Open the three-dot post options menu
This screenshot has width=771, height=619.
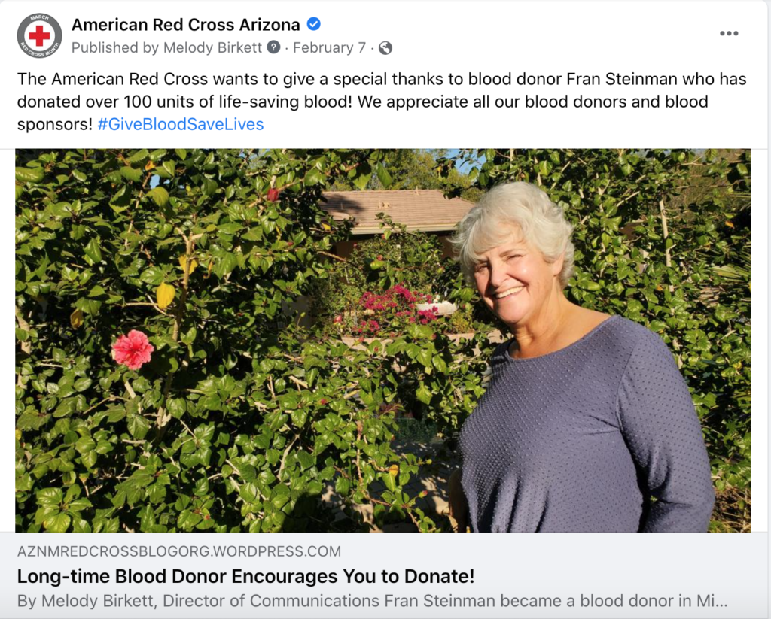point(729,33)
